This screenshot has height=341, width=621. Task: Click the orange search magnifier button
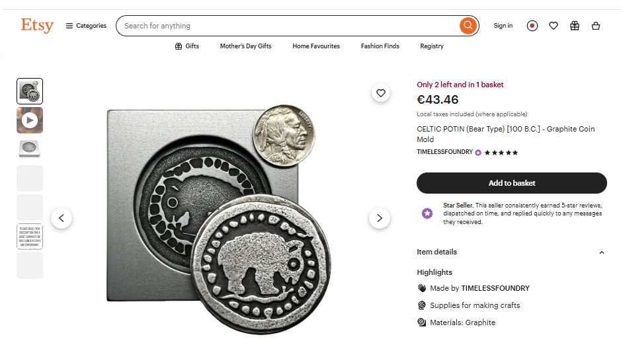click(x=468, y=26)
